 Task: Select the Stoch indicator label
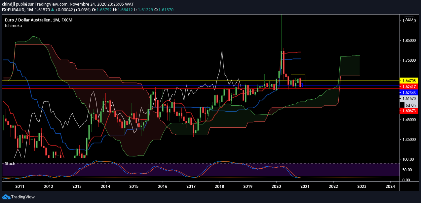click(10, 163)
